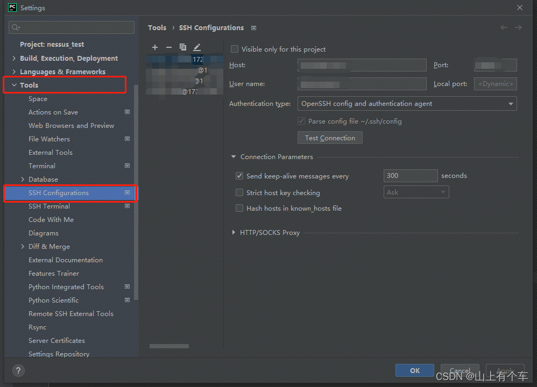Click project icon on Python Scientific row
Image resolution: width=537 pixels, height=387 pixels.
(x=127, y=300)
